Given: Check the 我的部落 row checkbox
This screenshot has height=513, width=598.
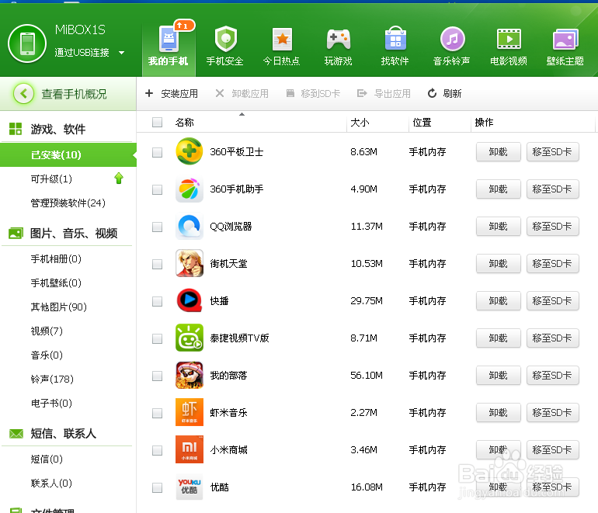Looking at the screenshot, I should pos(157,376).
